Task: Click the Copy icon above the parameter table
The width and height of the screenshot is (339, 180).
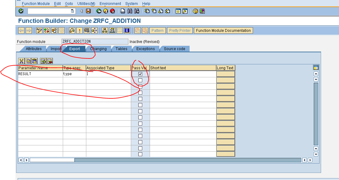Action: click(x=28, y=61)
